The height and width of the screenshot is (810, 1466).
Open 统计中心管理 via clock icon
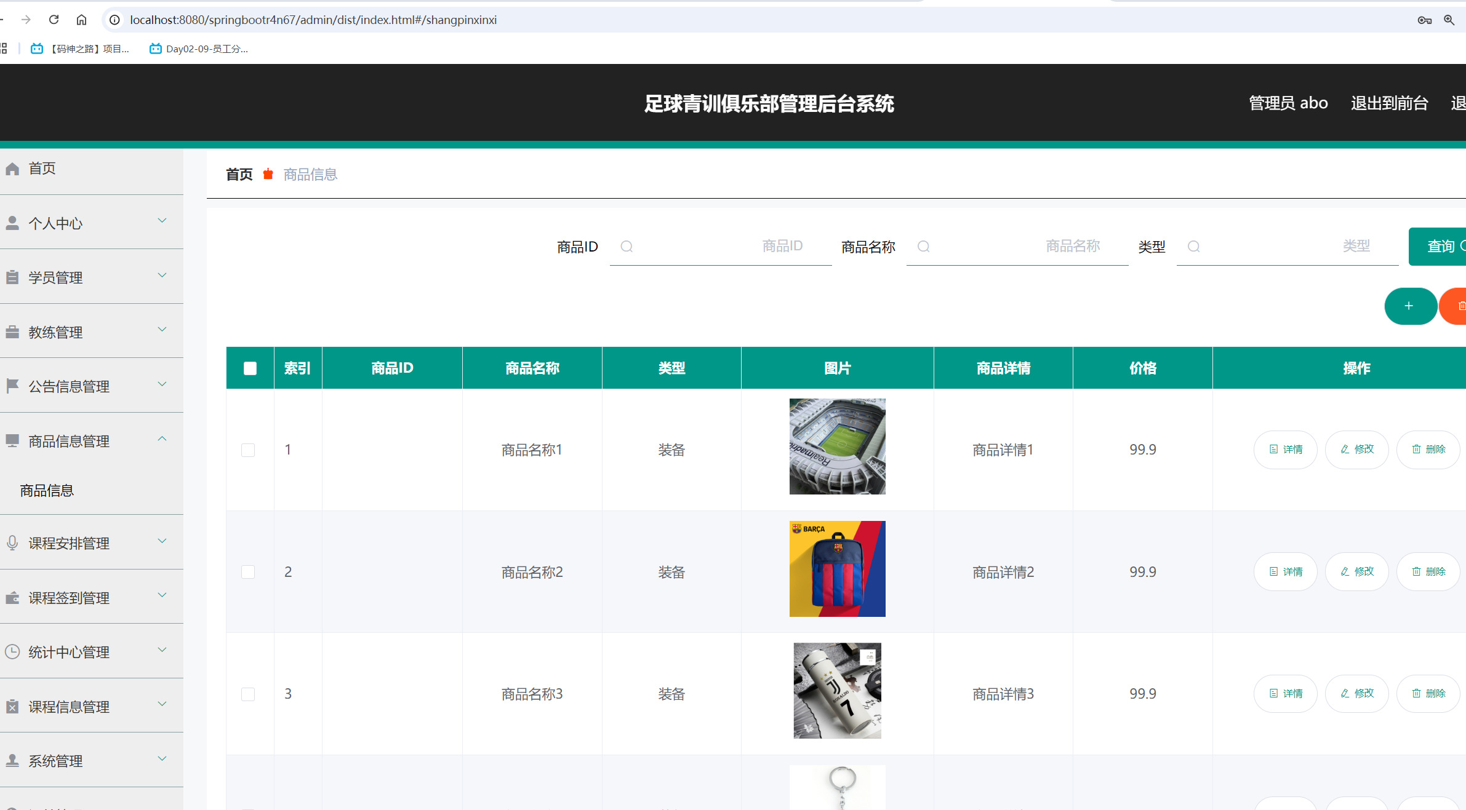pyautogui.click(x=12, y=652)
